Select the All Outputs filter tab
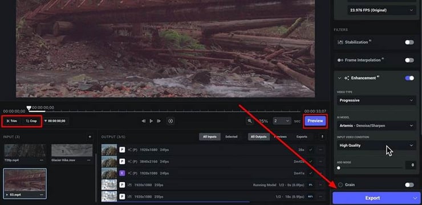Viewport: 422px width, 205px height. pyautogui.click(x=259, y=137)
